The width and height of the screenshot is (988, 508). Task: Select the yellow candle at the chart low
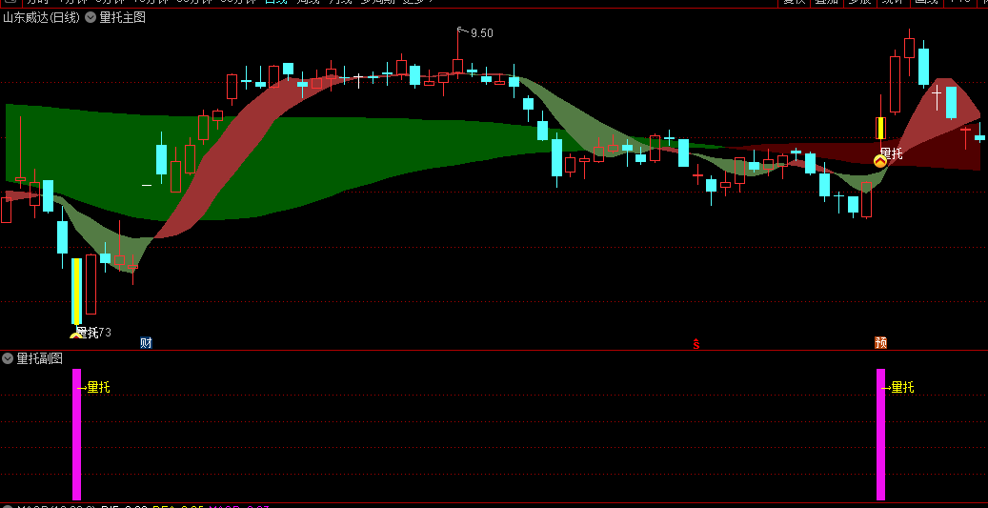(x=77, y=292)
